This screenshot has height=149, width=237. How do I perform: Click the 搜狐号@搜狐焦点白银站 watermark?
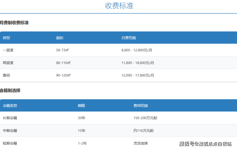click(205, 144)
